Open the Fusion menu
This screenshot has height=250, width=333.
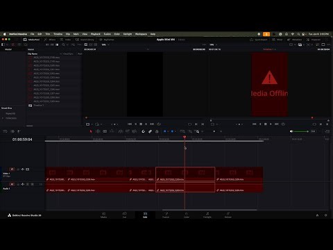pos(108,34)
